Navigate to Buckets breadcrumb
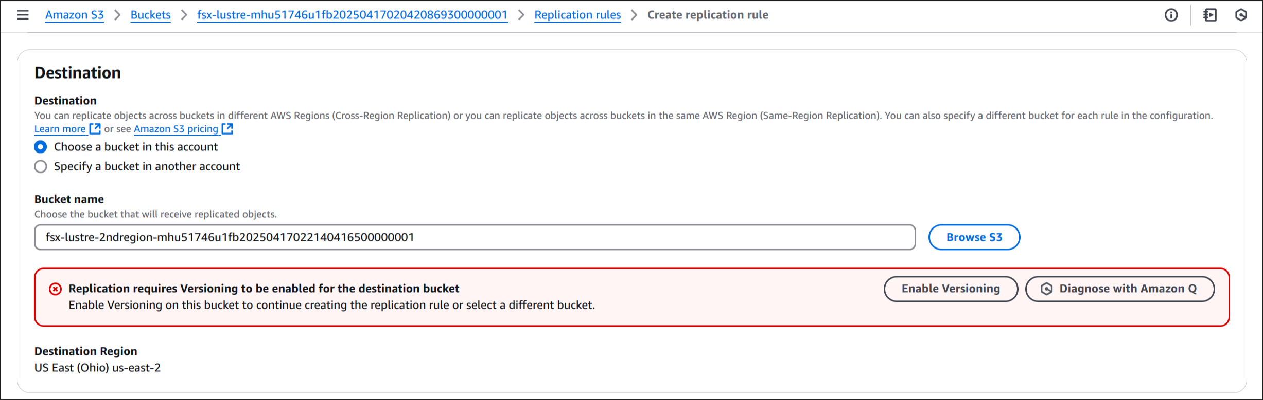Viewport: 1263px width, 400px height. click(x=150, y=15)
